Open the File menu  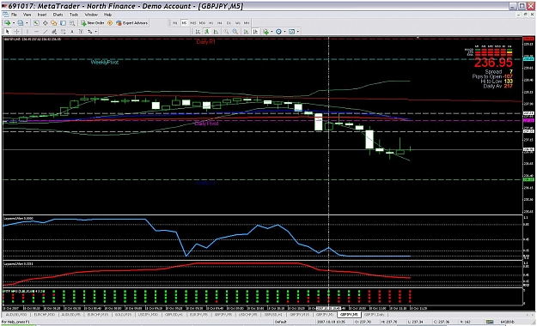coord(14,15)
